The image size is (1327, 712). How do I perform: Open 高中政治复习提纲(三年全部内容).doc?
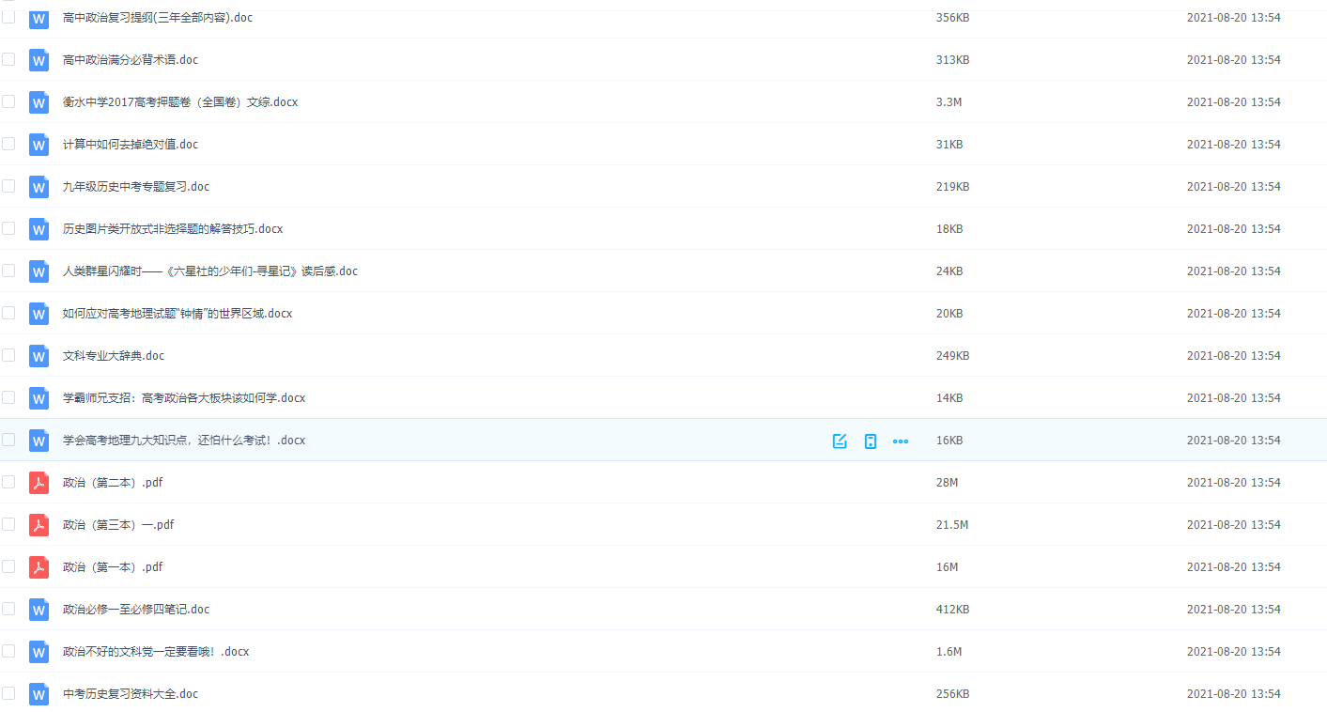(157, 18)
